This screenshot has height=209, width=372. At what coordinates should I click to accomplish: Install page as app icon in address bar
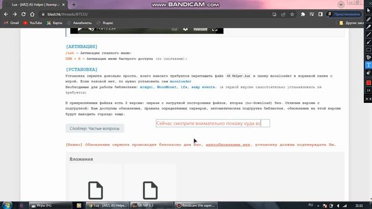pyautogui.click(x=274, y=14)
